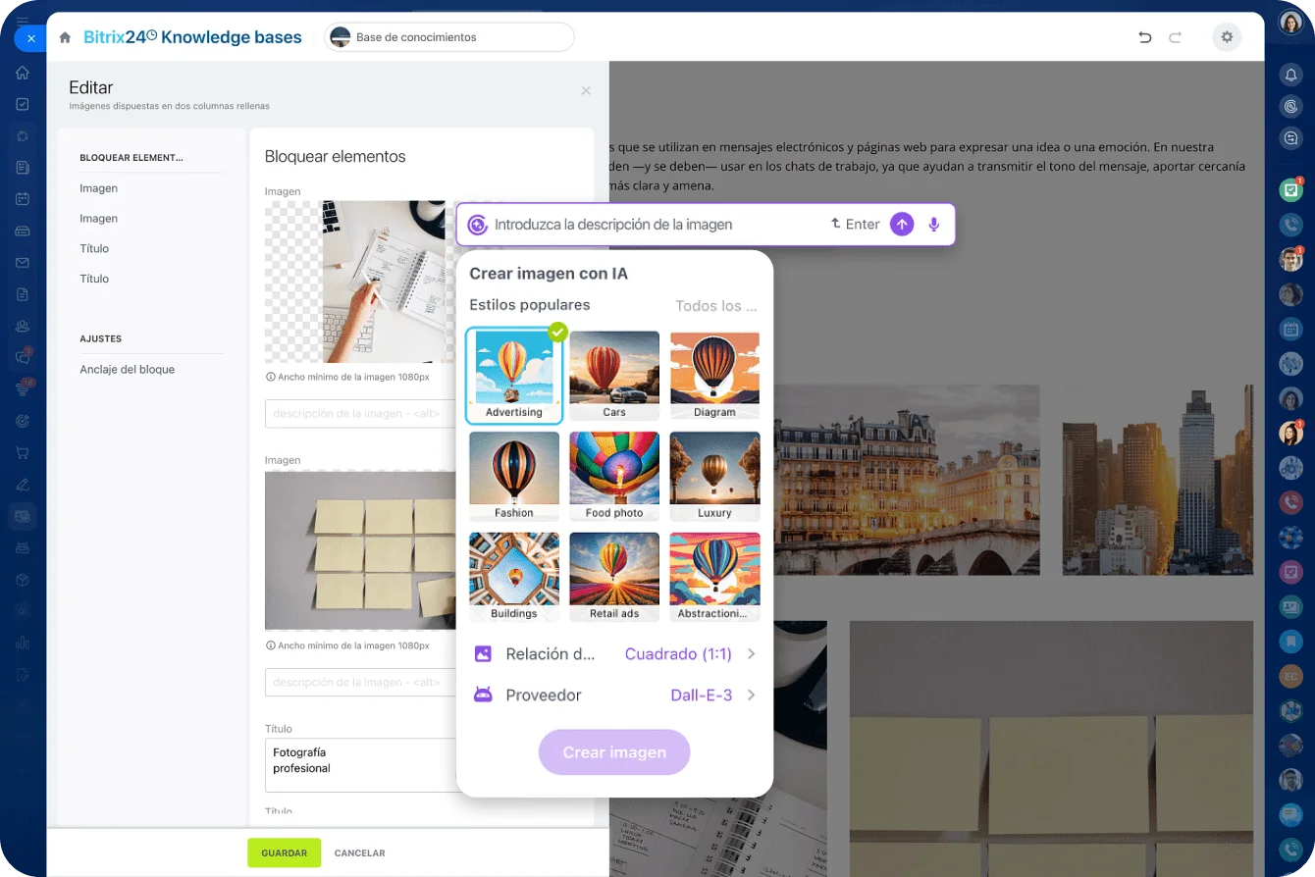The width and height of the screenshot is (1315, 877).
Task: Select the Advertising style thumbnail
Action: [x=513, y=375]
